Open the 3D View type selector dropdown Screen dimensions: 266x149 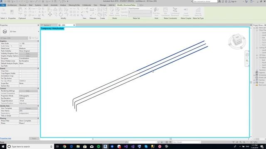pos(39,31)
